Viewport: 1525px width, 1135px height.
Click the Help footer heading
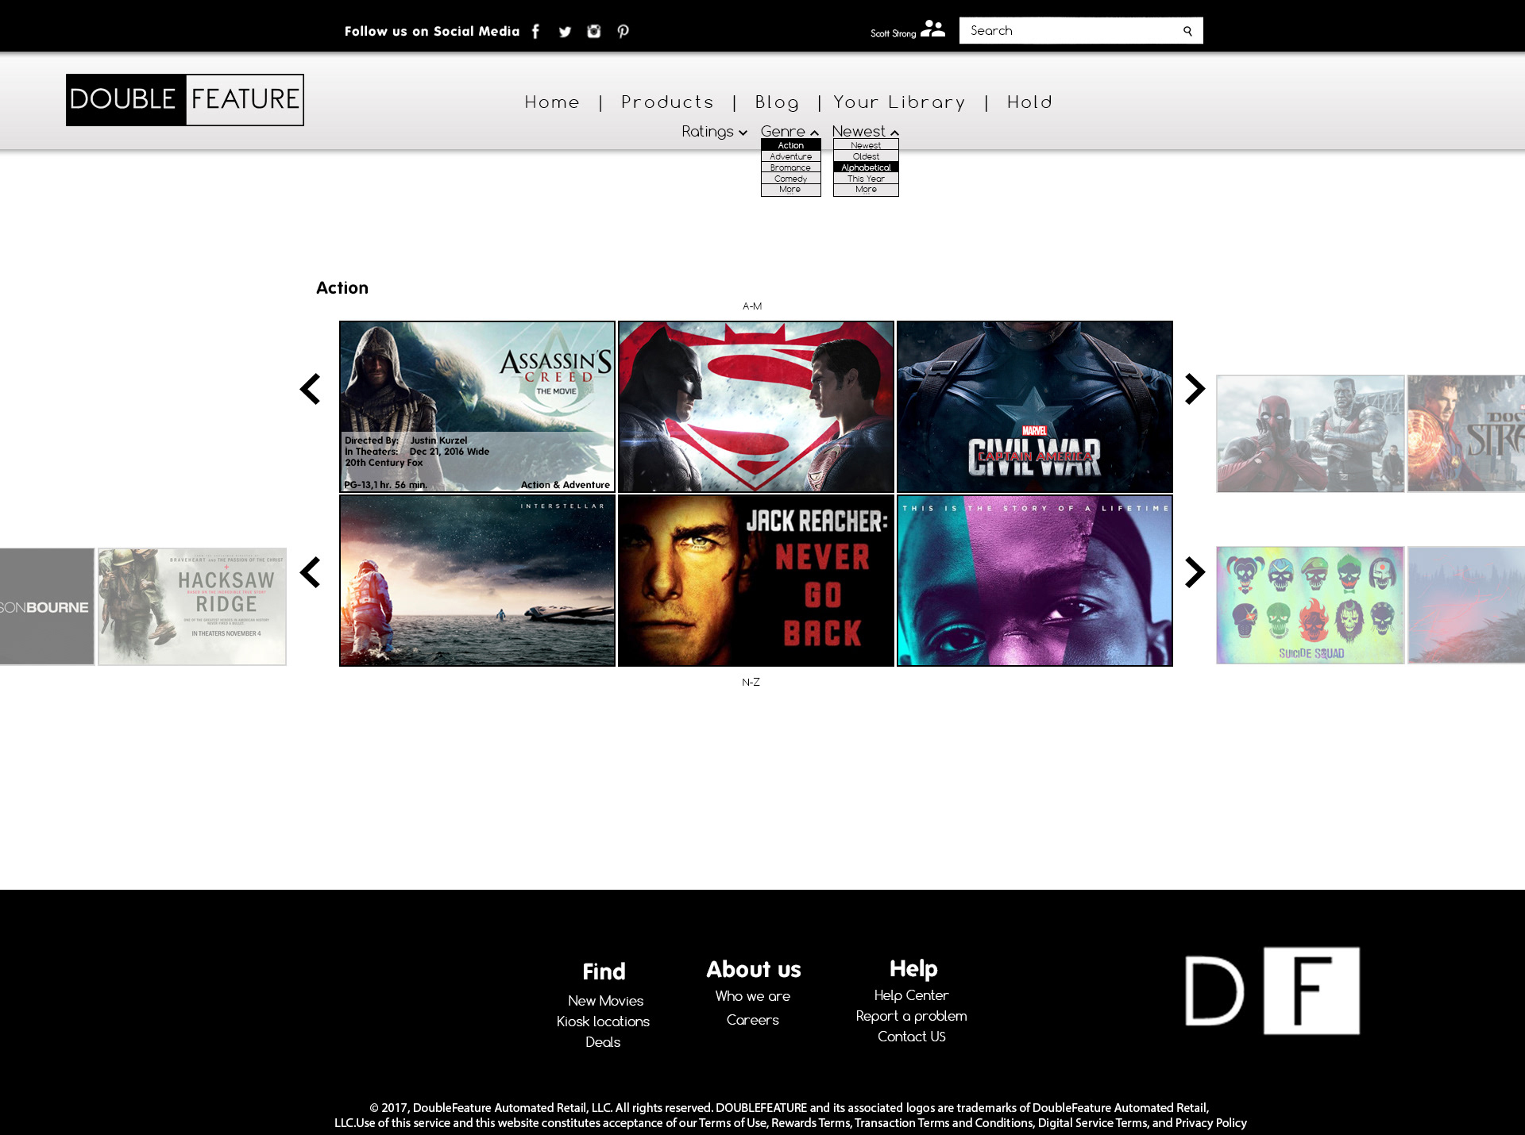[x=913, y=968]
